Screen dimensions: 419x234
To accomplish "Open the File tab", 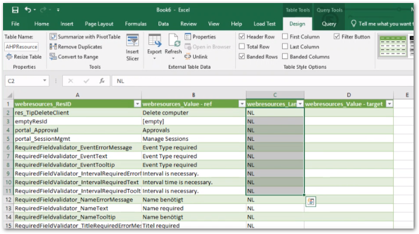I will pyautogui.click(x=15, y=23).
